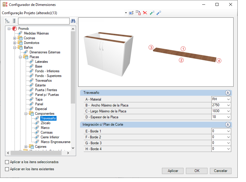Image resolution: width=246 pixels, height=182 pixels.
Task: Expand the Dormitorios tree node
Action: point(15,43)
